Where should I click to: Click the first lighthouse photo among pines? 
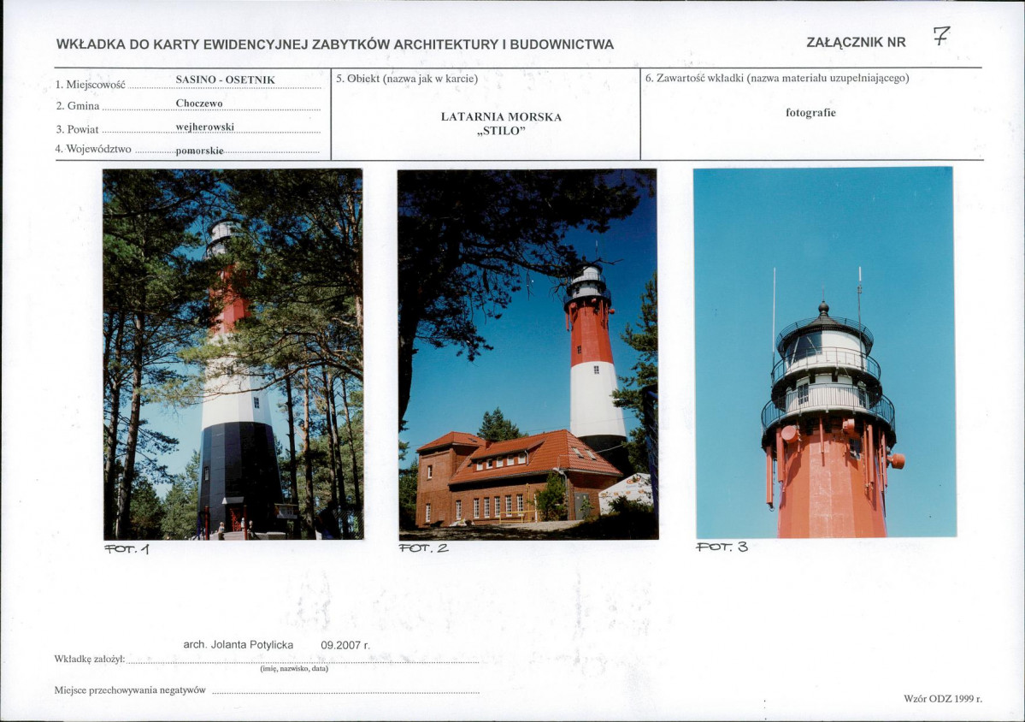click(233, 354)
